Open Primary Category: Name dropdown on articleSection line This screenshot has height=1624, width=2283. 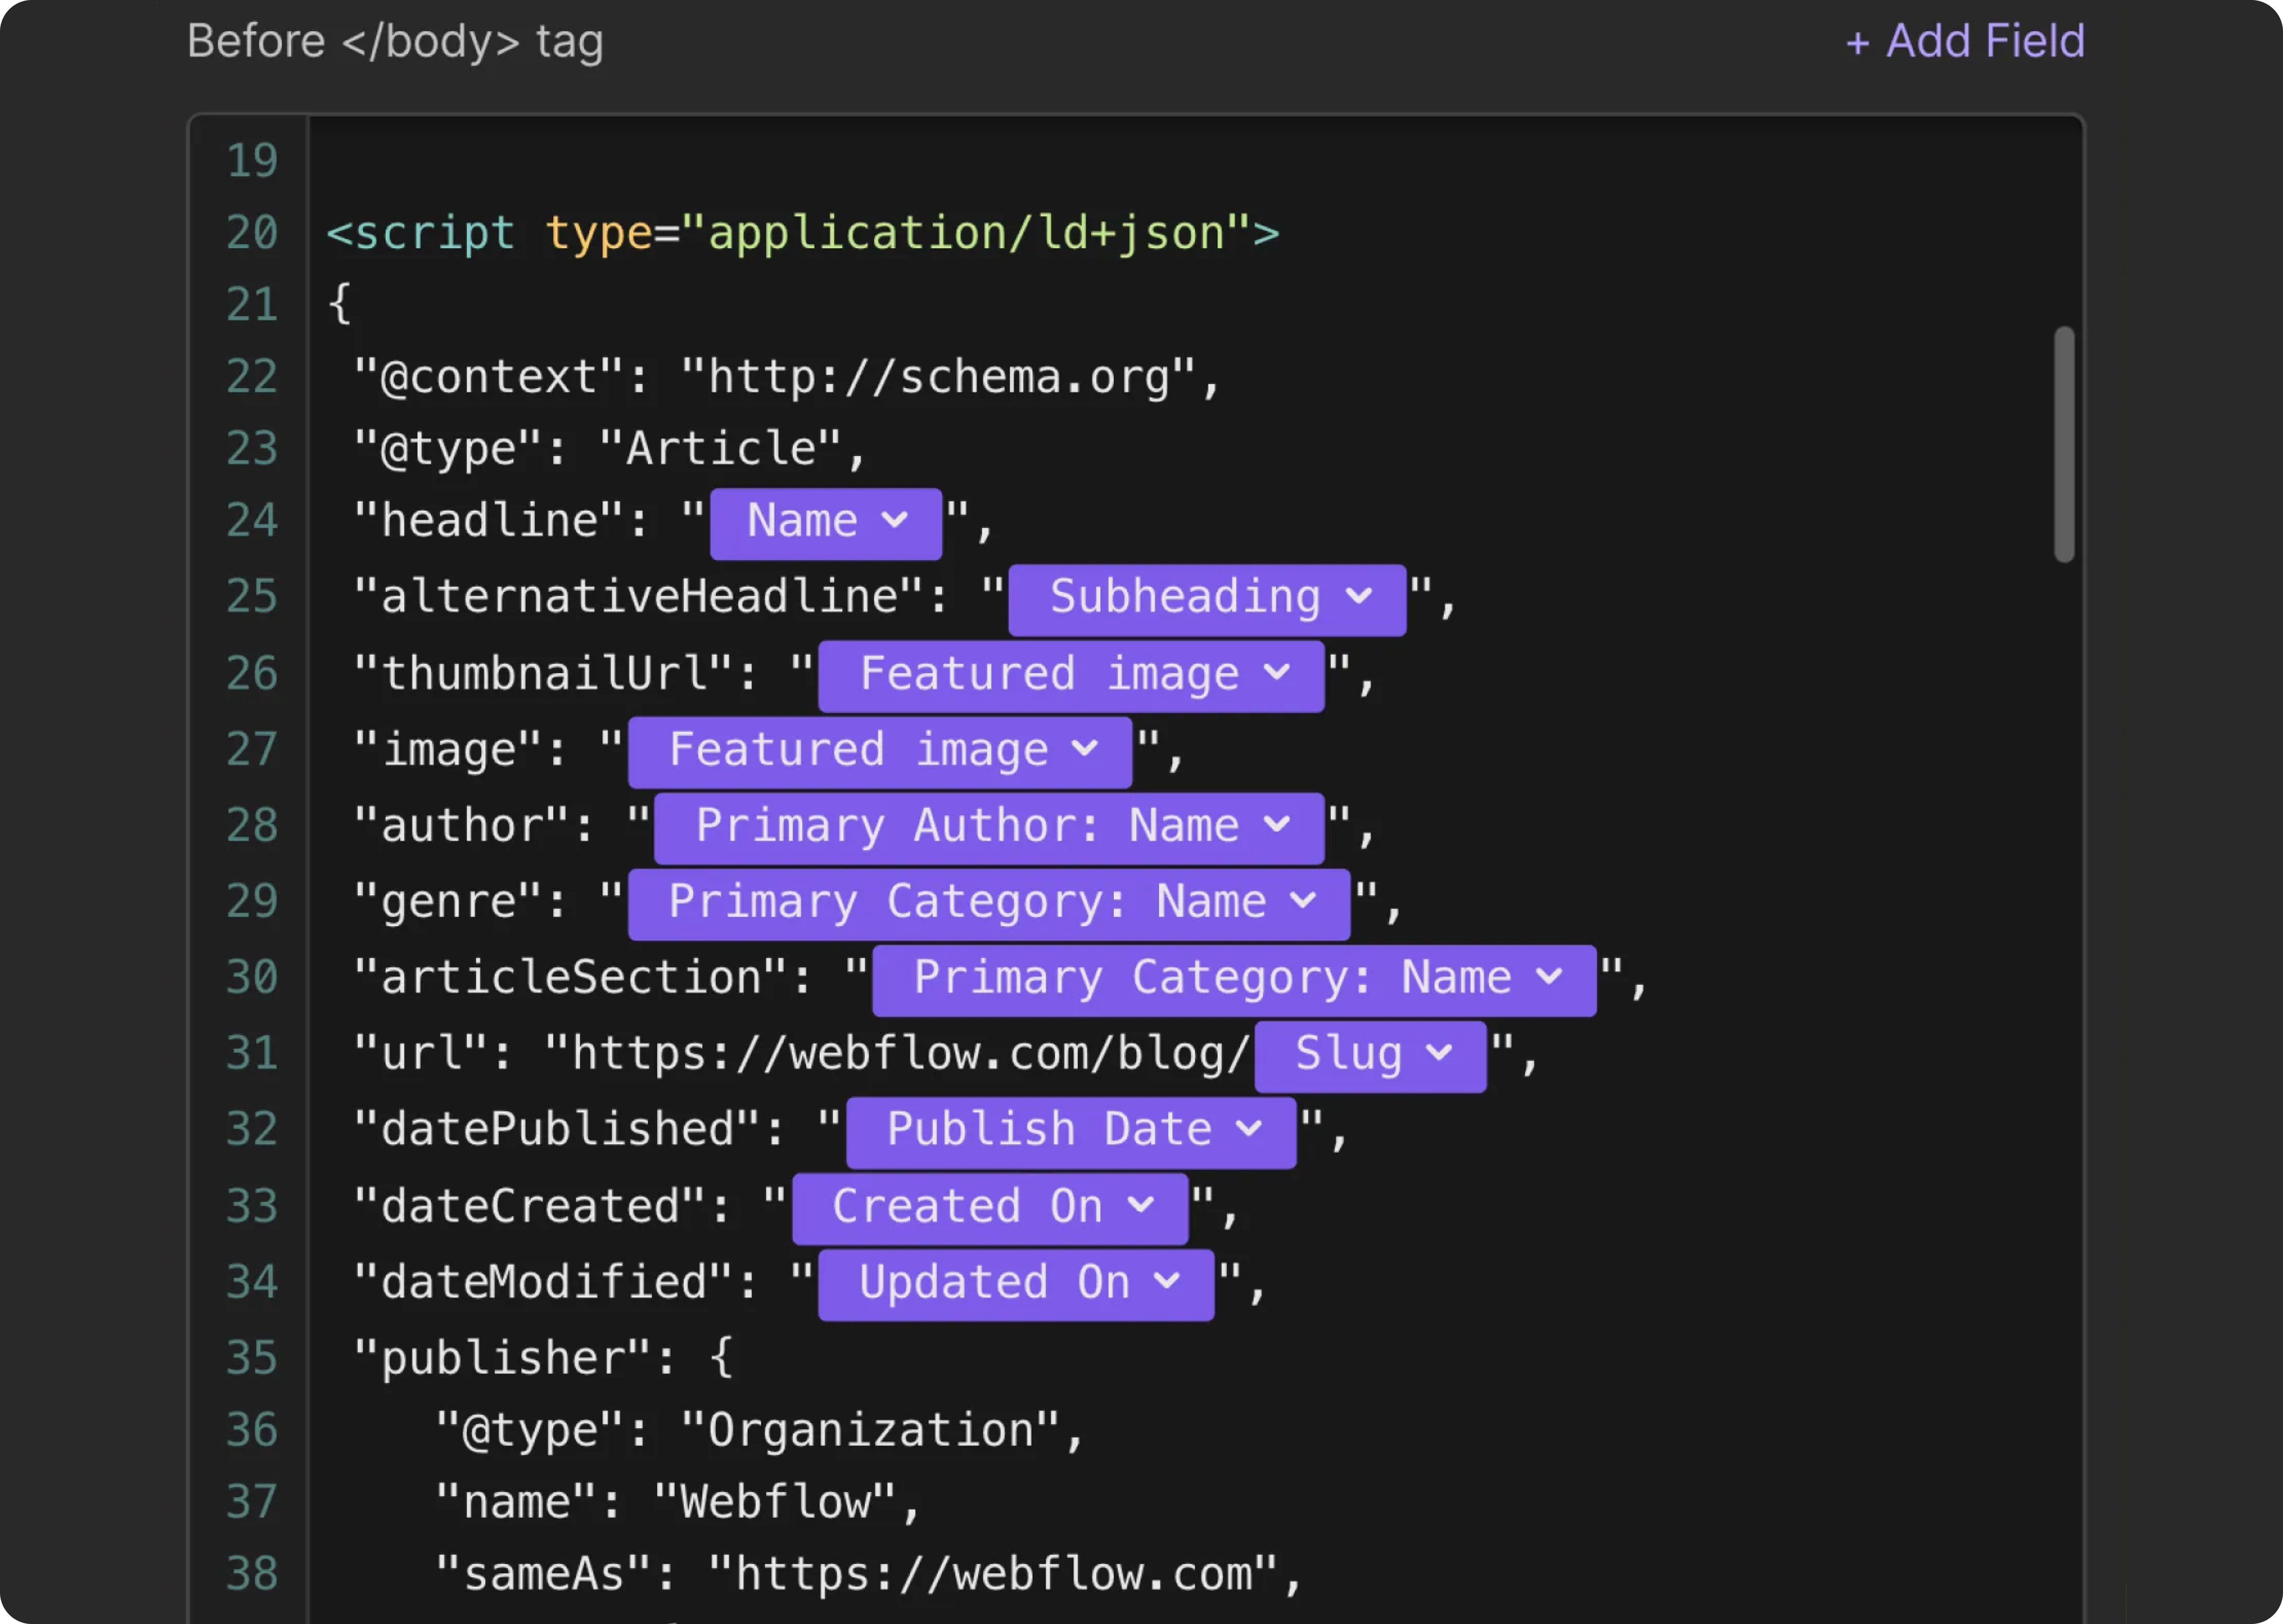tap(1235, 980)
